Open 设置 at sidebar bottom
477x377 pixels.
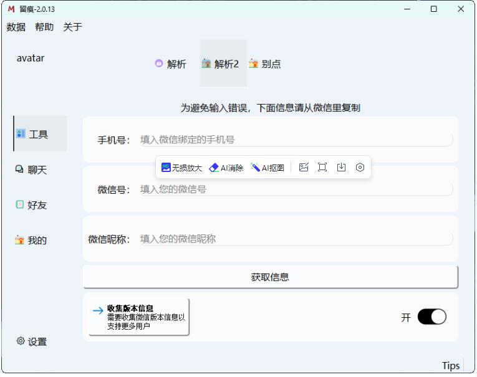[x=32, y=341]
